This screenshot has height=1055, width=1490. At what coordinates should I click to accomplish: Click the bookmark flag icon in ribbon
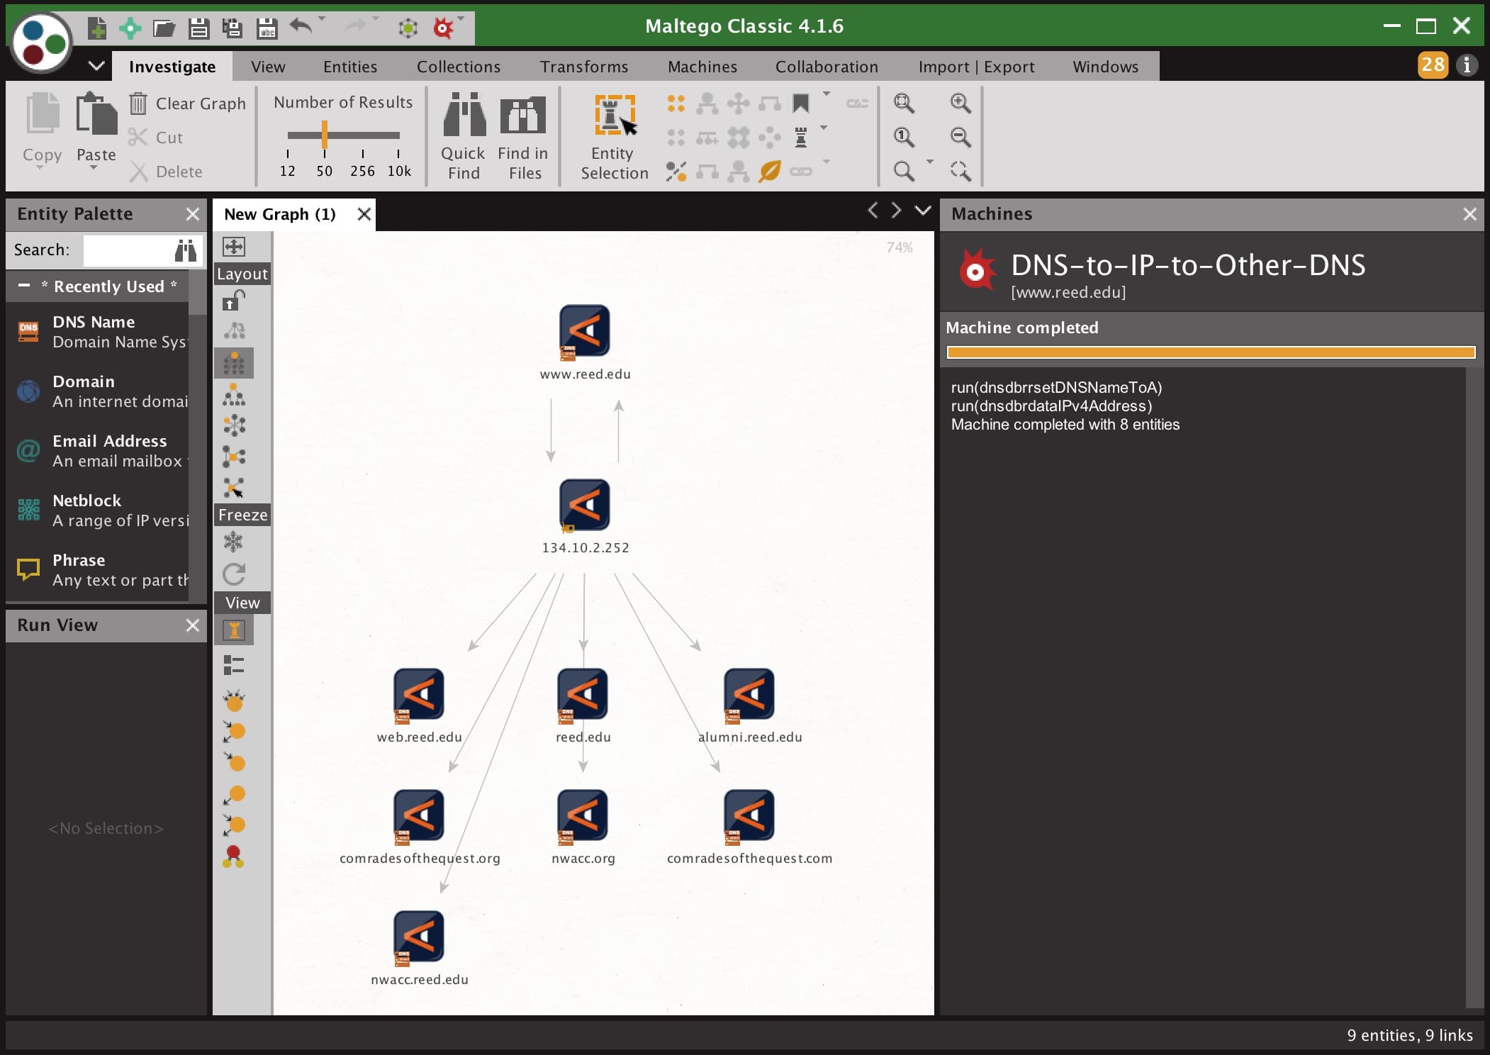[801, 104]
